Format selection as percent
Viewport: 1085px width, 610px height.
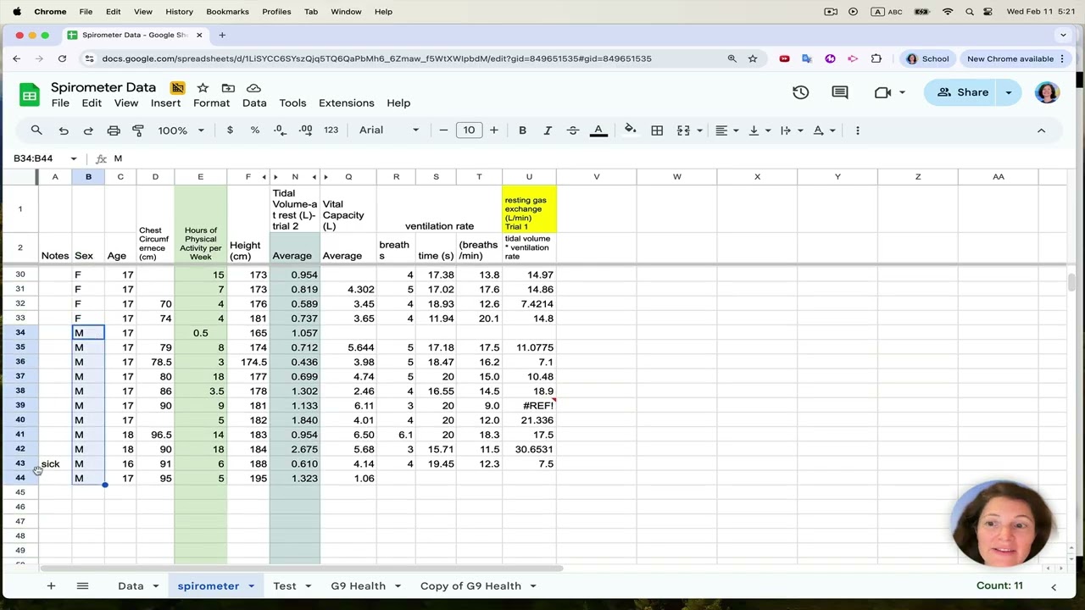255,130
